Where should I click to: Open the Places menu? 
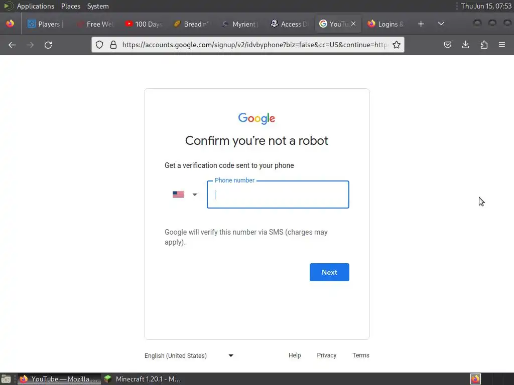tap(70, 6)
